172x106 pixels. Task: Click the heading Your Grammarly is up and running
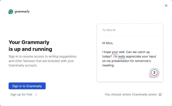(30, 46)
